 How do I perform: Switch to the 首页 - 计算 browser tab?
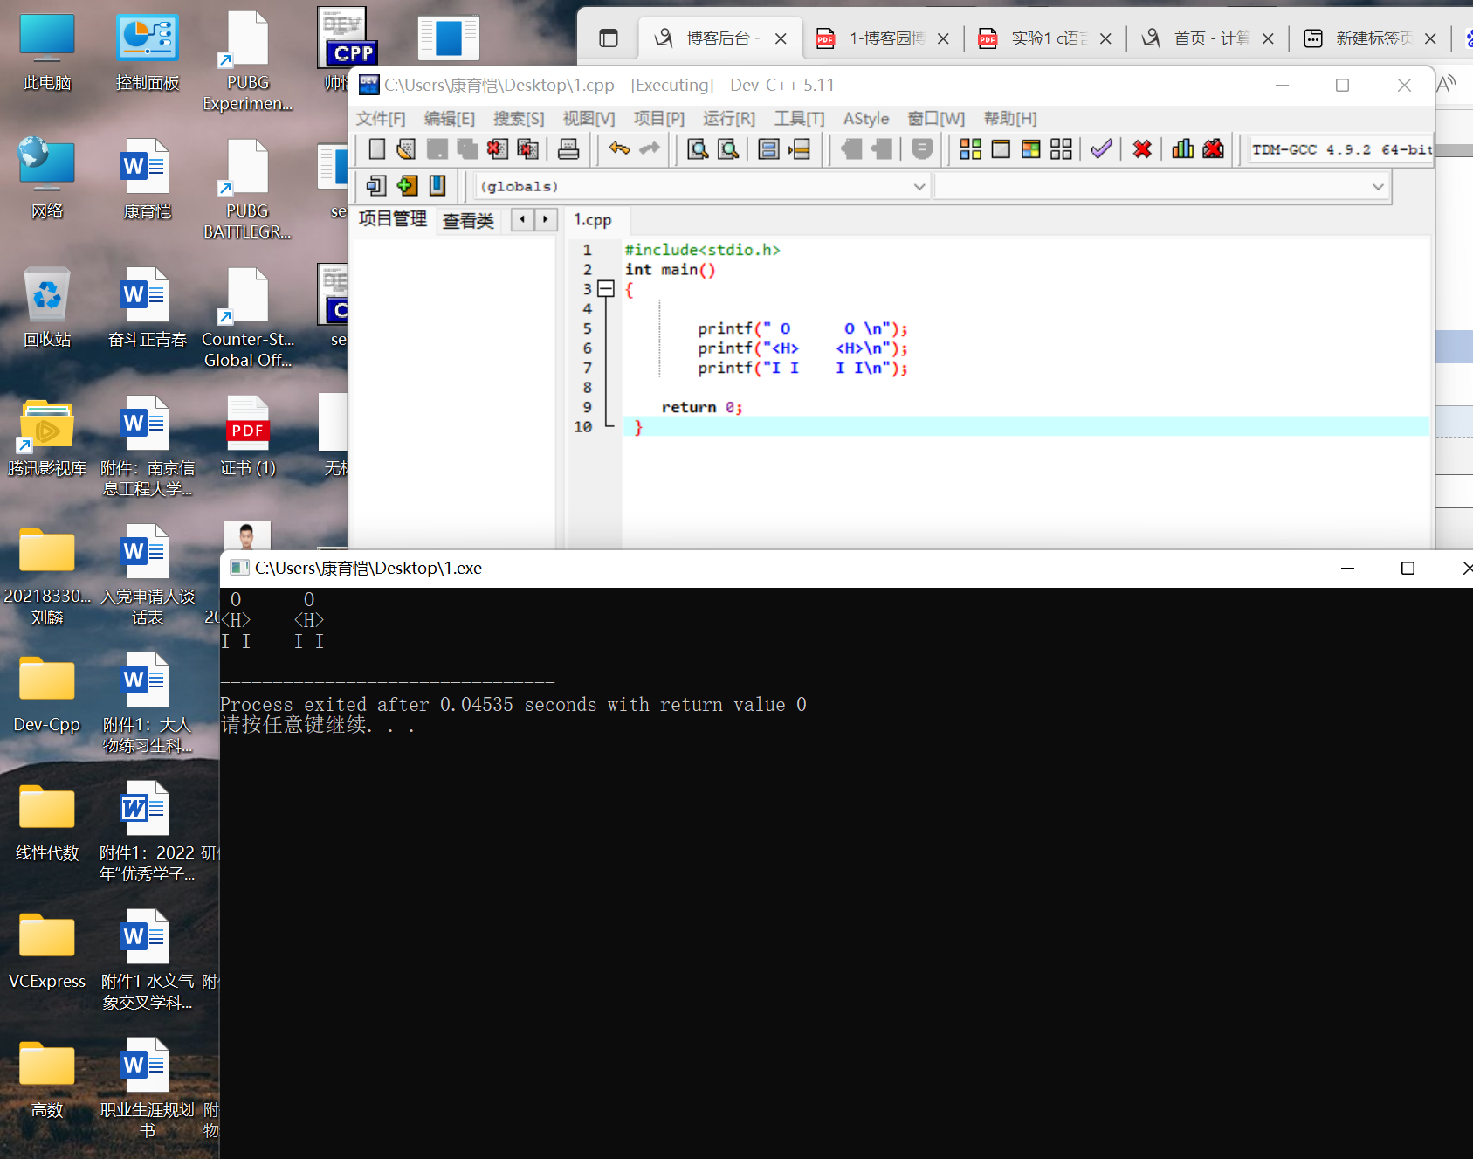[x=1207, y=38]
